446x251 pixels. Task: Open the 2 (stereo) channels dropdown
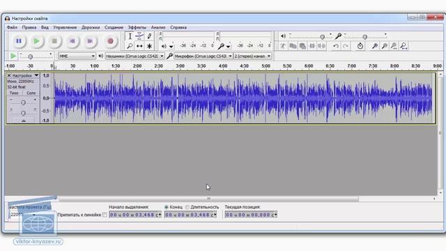point(252,56)
